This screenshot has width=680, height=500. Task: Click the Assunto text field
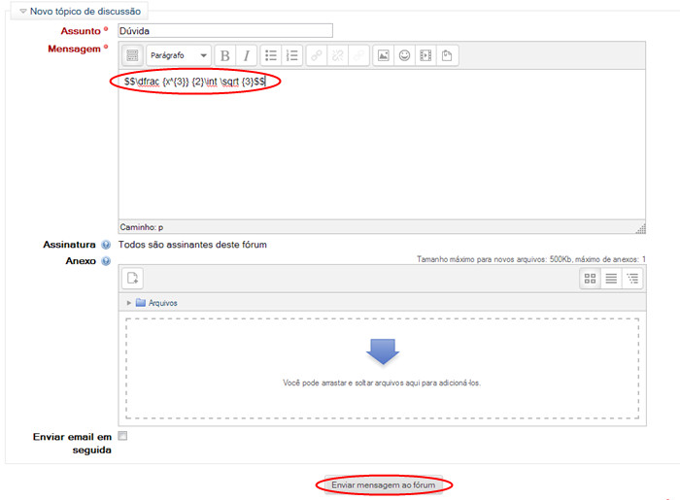(225, 31)
